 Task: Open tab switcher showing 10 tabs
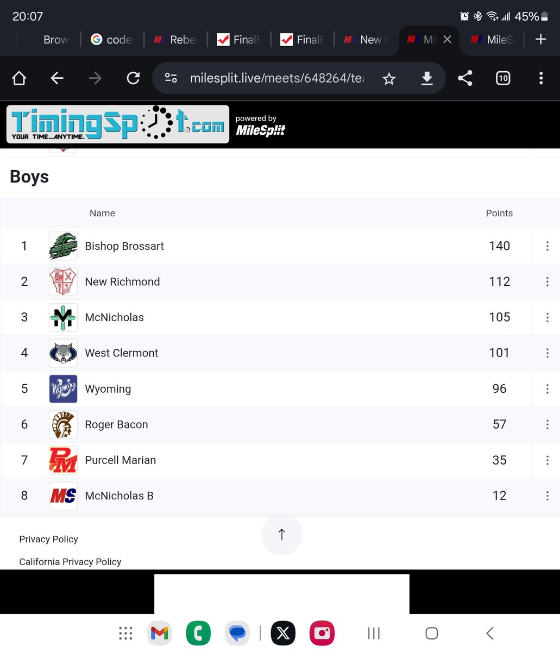tap(503, 79)
